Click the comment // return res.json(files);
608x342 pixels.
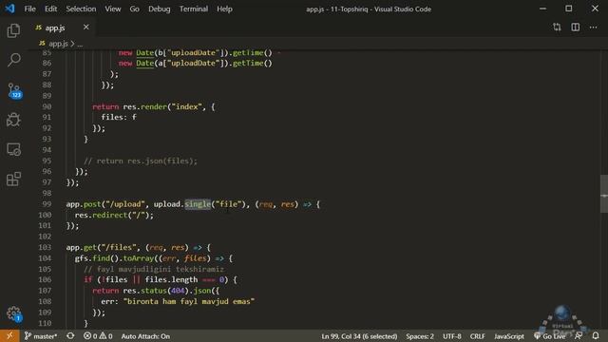pyautogui.click(x=141, y=161)
